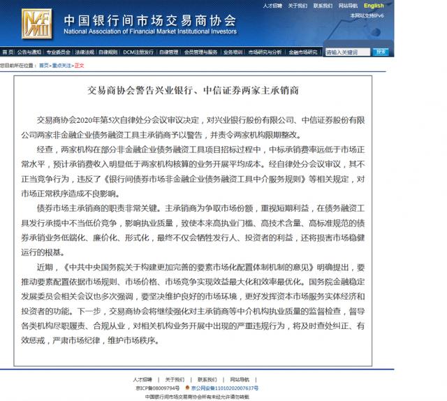447x401 pixels.
Task: Open the 自律管理 menu
Action: 169,52
